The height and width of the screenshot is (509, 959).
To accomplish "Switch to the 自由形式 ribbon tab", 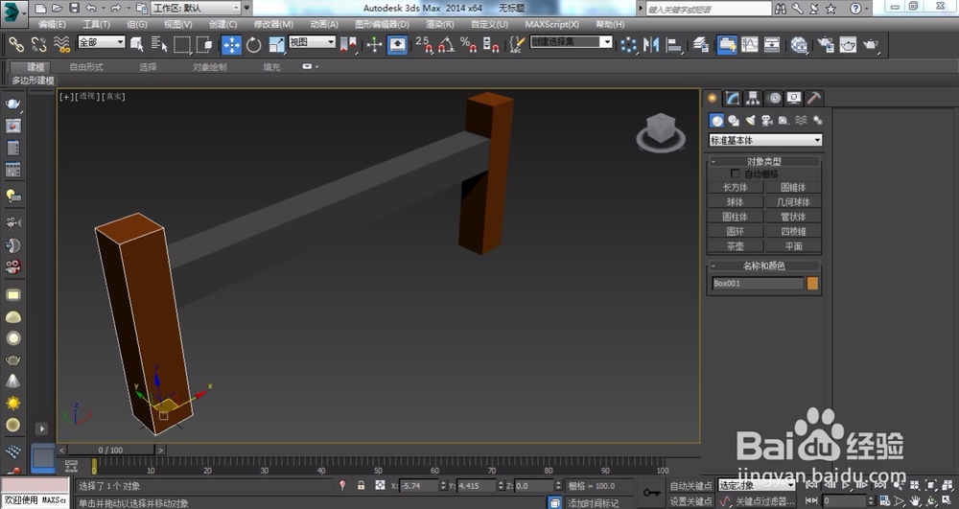I will [x=86, y=66].
